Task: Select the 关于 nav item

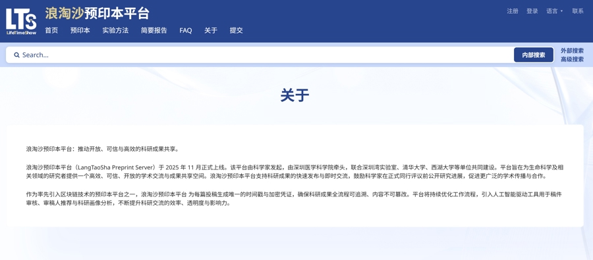Action: [x=211, y=30]
